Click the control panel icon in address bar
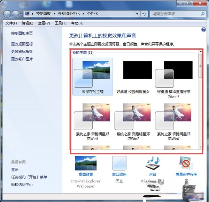The width and height of the screenshot is (209, 202). (x=27, y=14)
